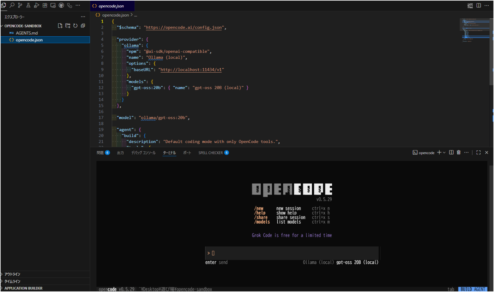494x292 pixels.
Task: Open terminal panel more actions ellipsis
Action: 466,153
